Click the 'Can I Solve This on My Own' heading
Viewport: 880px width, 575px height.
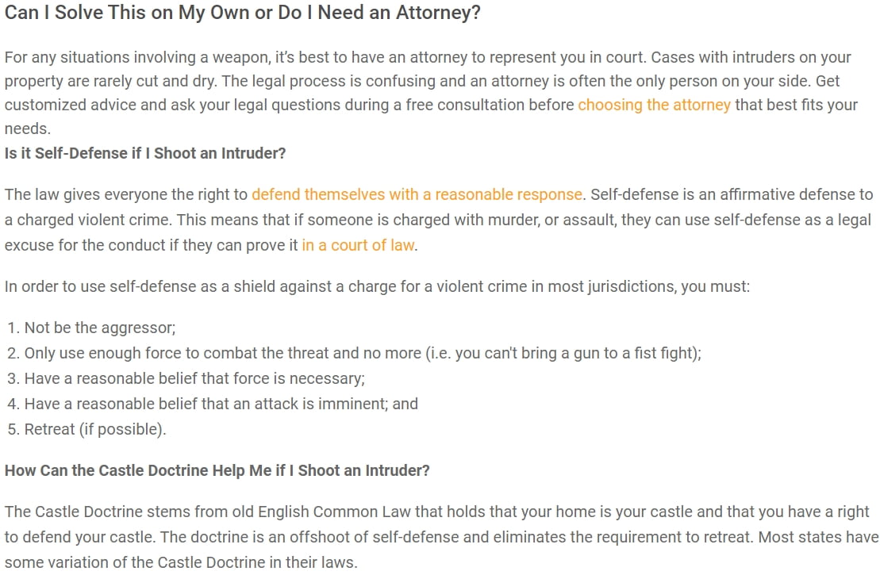click(243, 14)
